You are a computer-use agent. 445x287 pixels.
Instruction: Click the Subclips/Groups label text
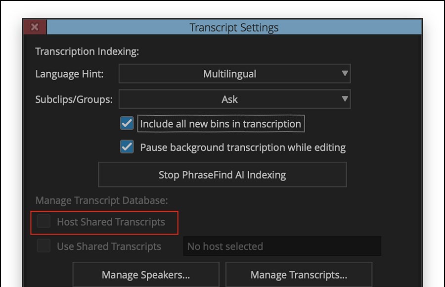(74, 99)
